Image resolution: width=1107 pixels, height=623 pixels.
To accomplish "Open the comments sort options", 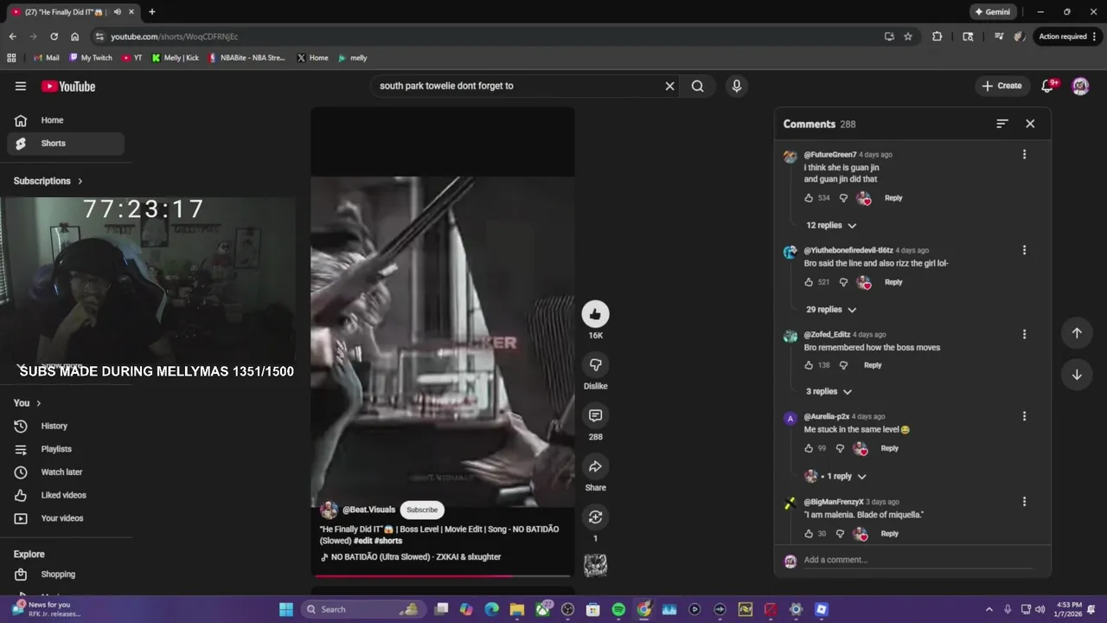I will (1002, 124).
